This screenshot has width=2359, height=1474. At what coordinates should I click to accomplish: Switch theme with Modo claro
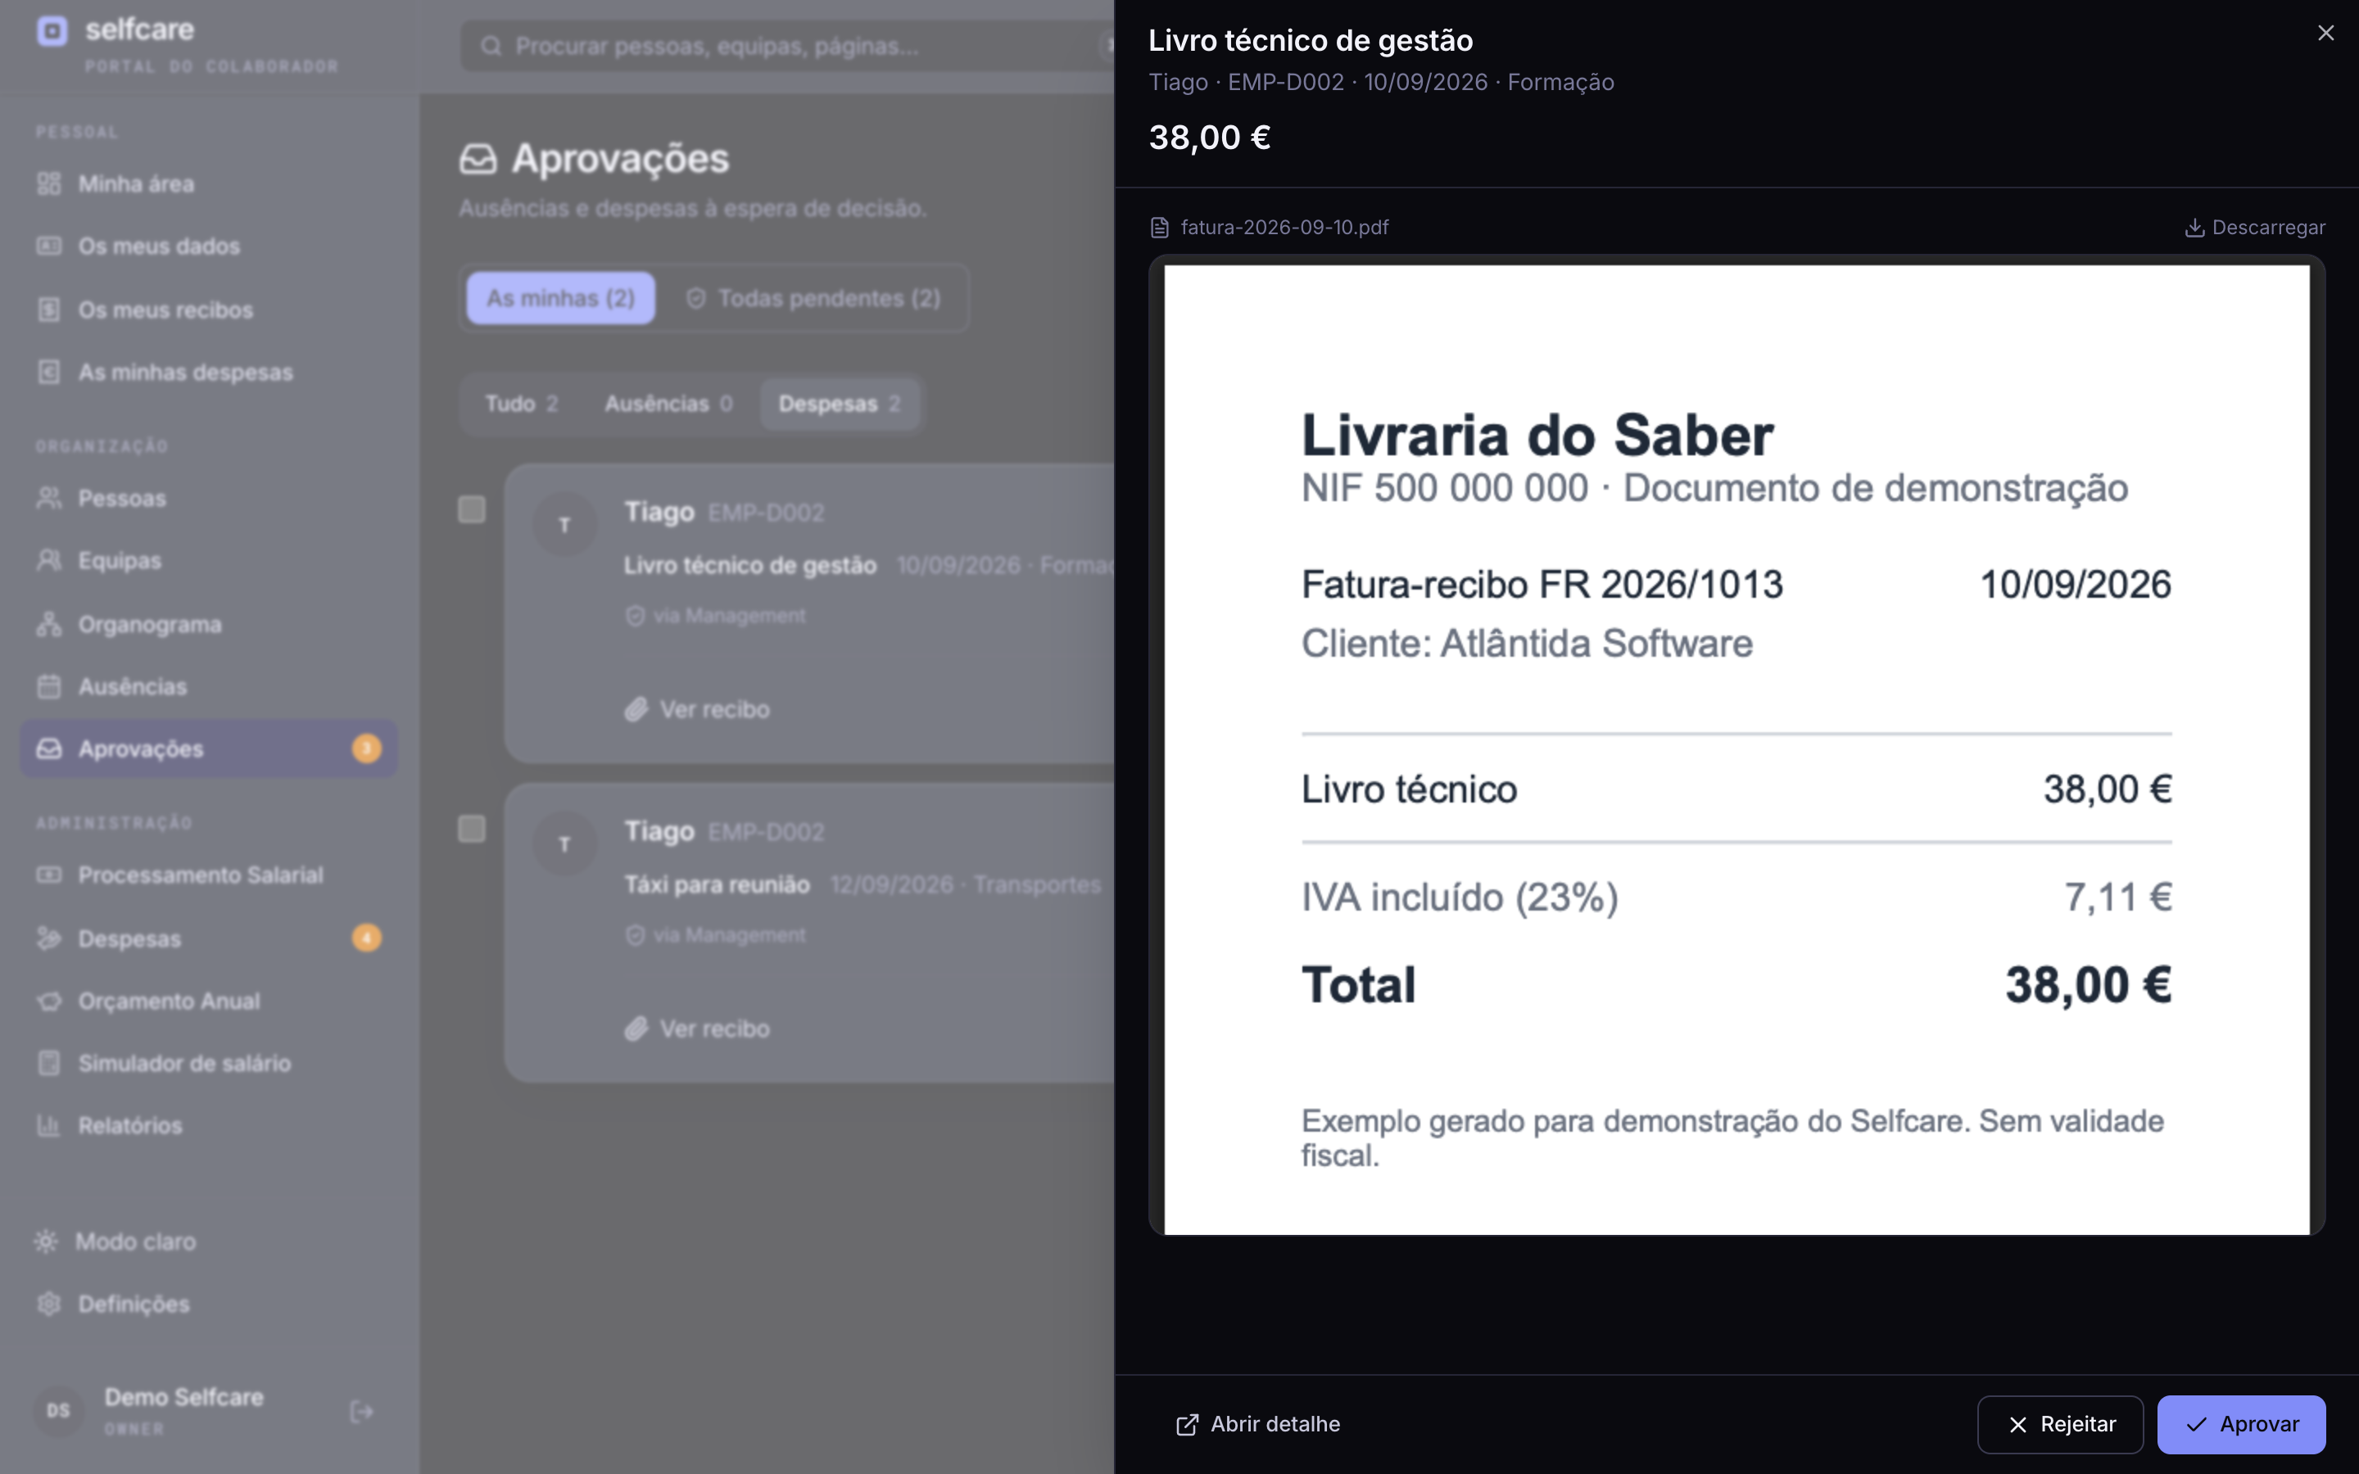click(x=115, y=1241)
